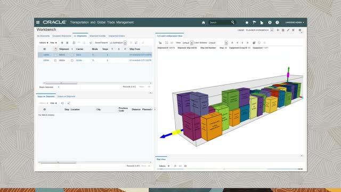This screenshot has width=341, height=192.
Task: Open carrier link in second shipment row
Action: (79, 60)
